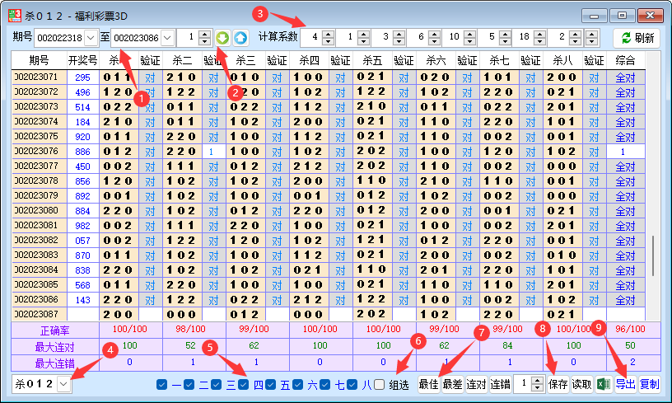Click the 复制 button
The height and width of the screenshot is (403, 672).
click(x=649, y=384)
